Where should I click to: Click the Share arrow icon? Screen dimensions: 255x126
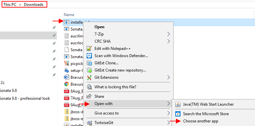tap(89, 96)
